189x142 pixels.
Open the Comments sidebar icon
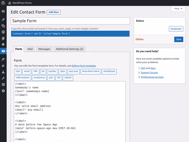pos(3,45)
